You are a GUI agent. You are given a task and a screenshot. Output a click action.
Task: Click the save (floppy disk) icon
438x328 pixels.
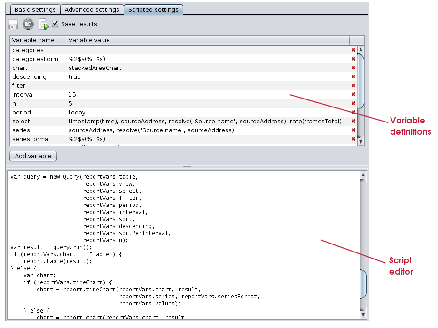(x=13, y=24)
